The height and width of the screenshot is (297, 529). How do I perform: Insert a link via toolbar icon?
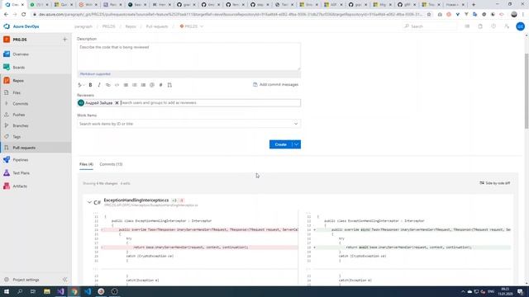[x=108, y=85]
